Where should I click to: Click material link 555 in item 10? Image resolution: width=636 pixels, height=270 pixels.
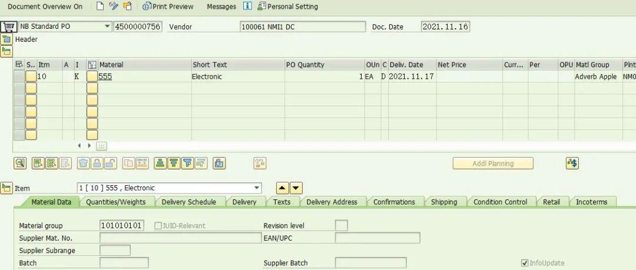pos(105,76)
